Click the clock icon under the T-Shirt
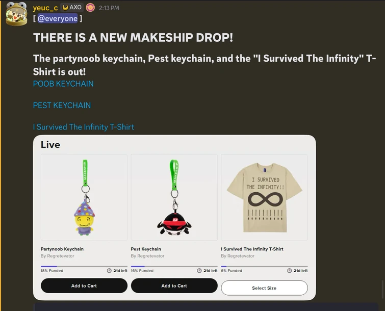 (x=290, y=271)
